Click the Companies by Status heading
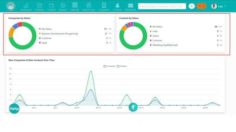 pyautogui.click(x=19, y=18)
